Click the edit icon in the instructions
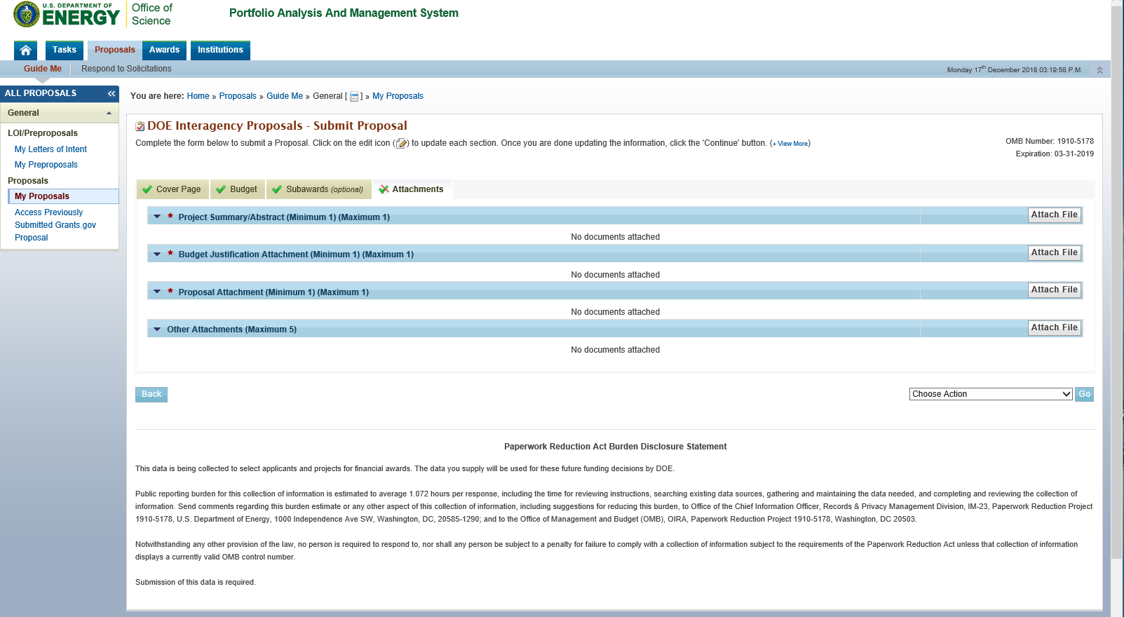Image resolution: width=1124 pixels, height=617 pixels. (x=401, y=144)
